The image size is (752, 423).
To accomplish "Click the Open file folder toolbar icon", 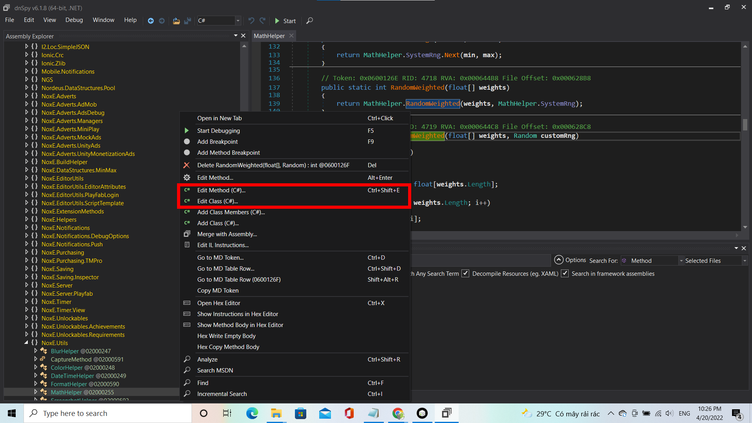I will (x=176, y=21).
